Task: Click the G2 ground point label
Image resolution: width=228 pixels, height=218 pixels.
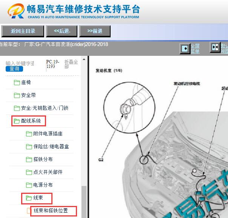Action: coord(101,160)
